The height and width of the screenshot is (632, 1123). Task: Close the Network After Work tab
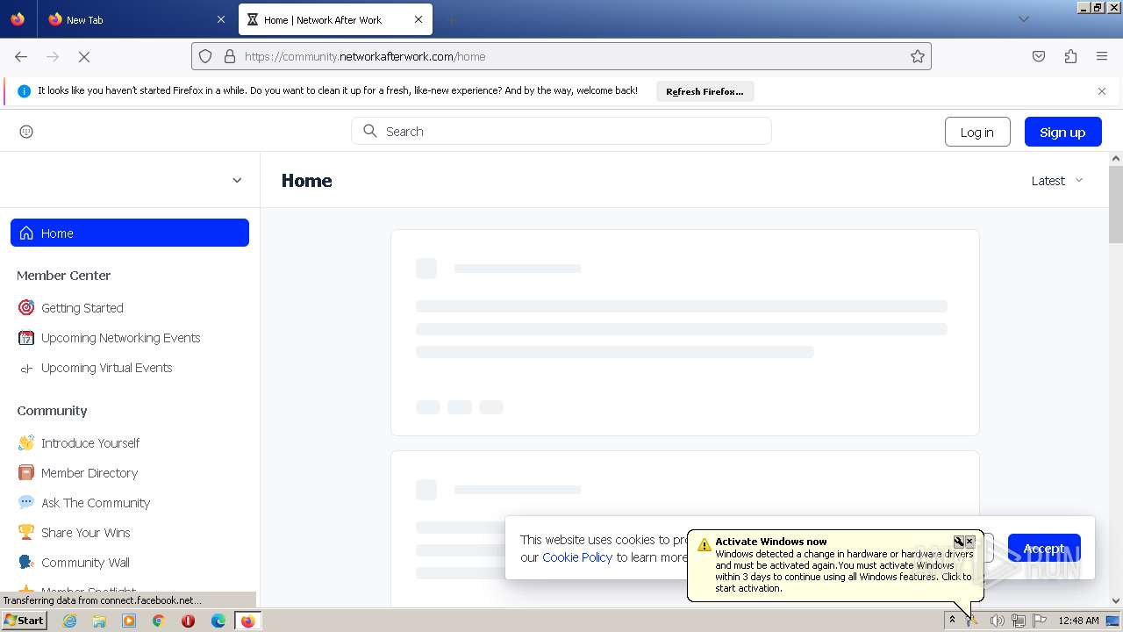pyautogui.click(x=418, y=19)
